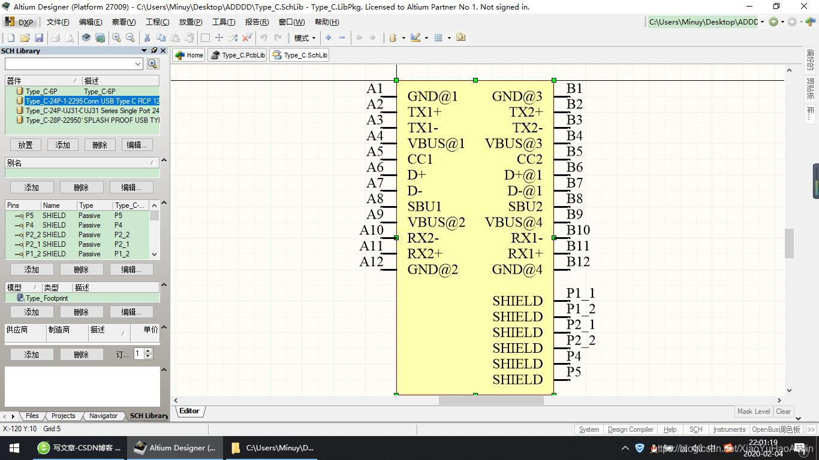Open the component filter combo box dropdown
819x460 pixels.
pyautogui.click(x=138, y=63)
